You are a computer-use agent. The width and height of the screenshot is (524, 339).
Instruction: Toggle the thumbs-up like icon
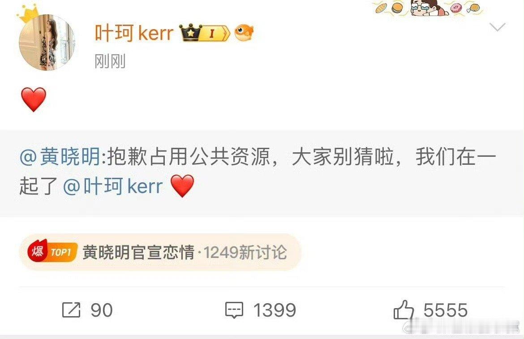coord(404,309)
